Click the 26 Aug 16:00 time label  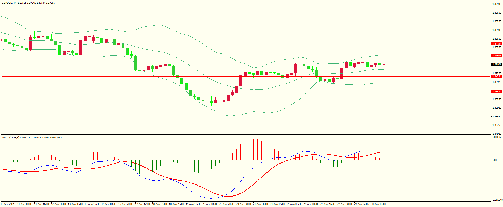[x=328, y=204]
